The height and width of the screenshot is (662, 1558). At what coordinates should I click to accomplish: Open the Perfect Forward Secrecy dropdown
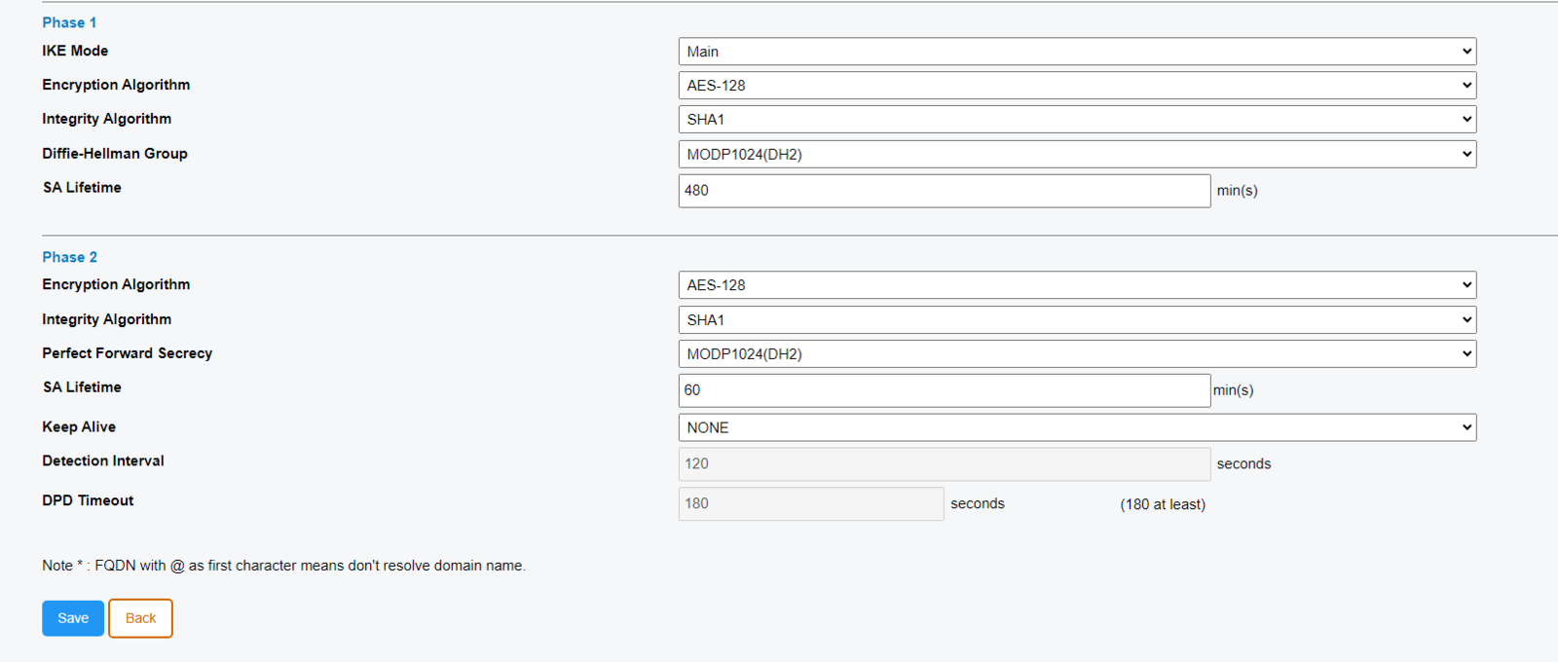(x=1076, y=354)
